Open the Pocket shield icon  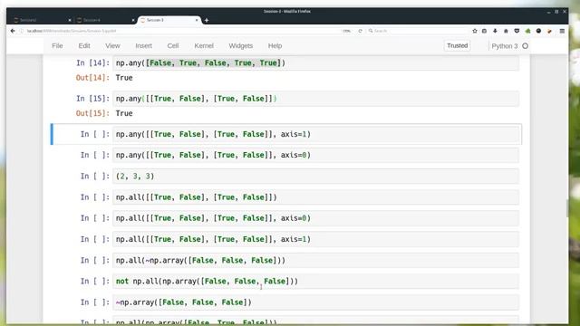pos(517,31)
